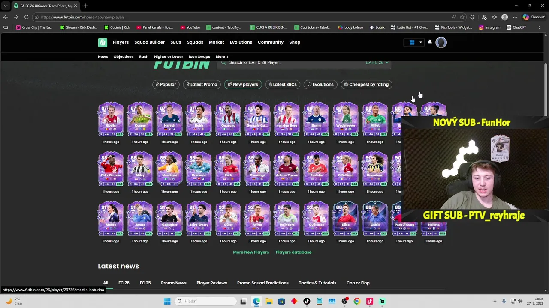Open File Explorer from the taskbar
The image size is (549, 308).
(x=268, y=301)
